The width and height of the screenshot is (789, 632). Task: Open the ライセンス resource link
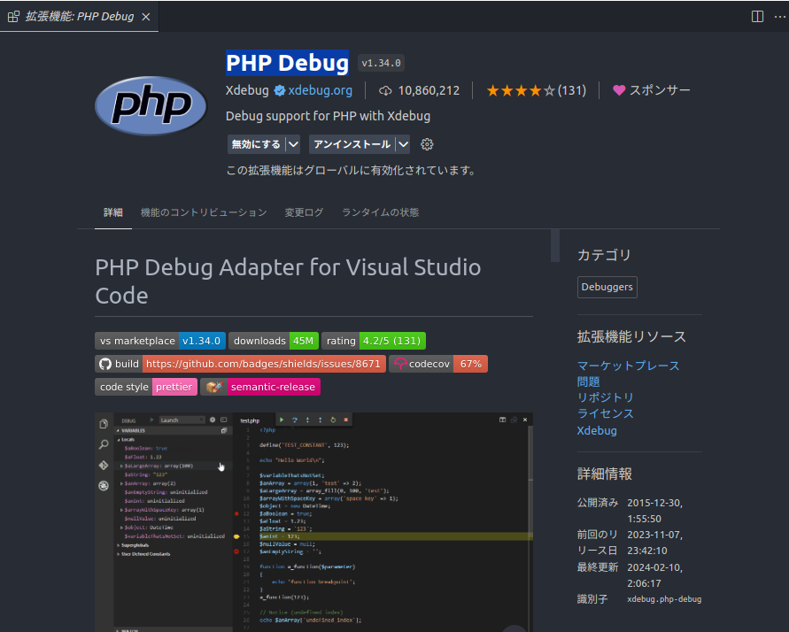606,413
